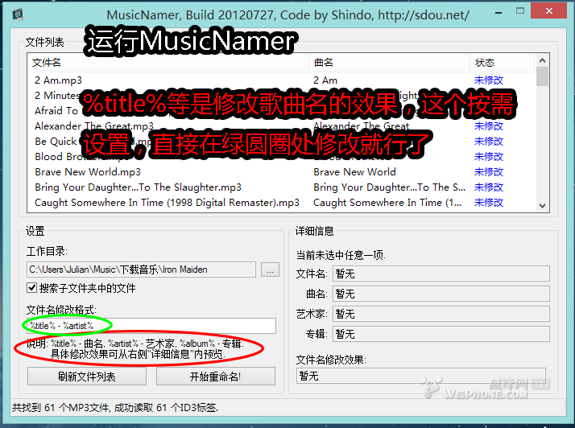Click the 文件名修改效果 preview field
575x428 pixels.
click(x=421, y=376)
